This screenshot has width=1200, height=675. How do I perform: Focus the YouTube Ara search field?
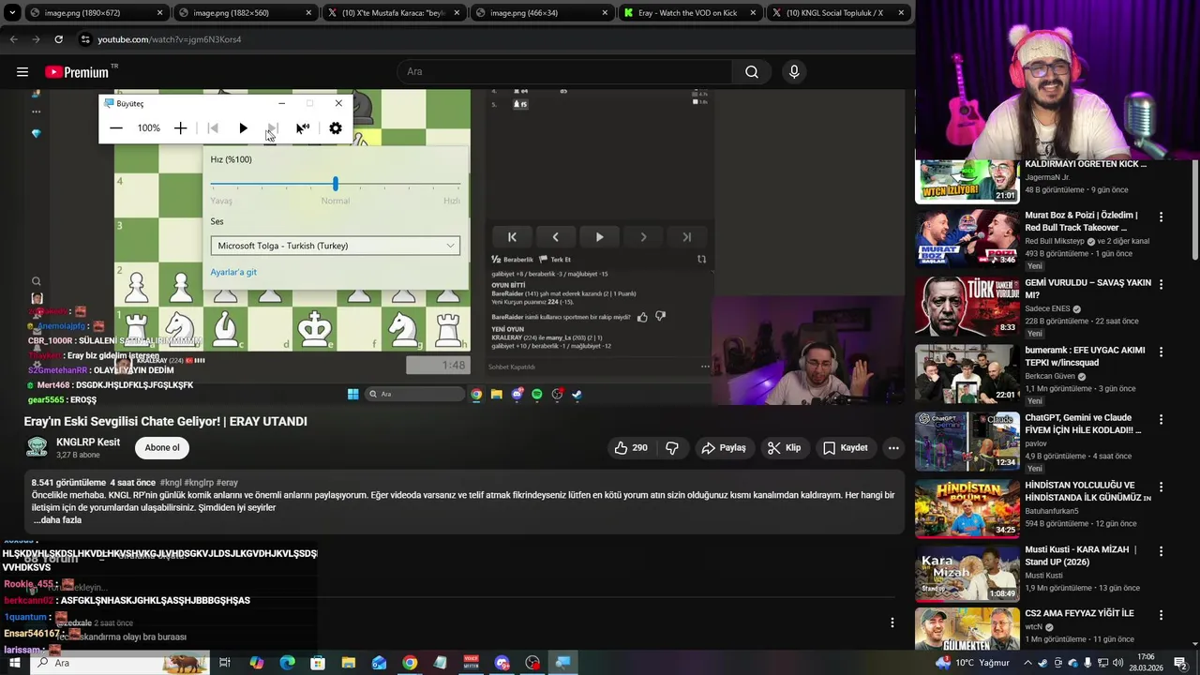(x=566, y=72)
